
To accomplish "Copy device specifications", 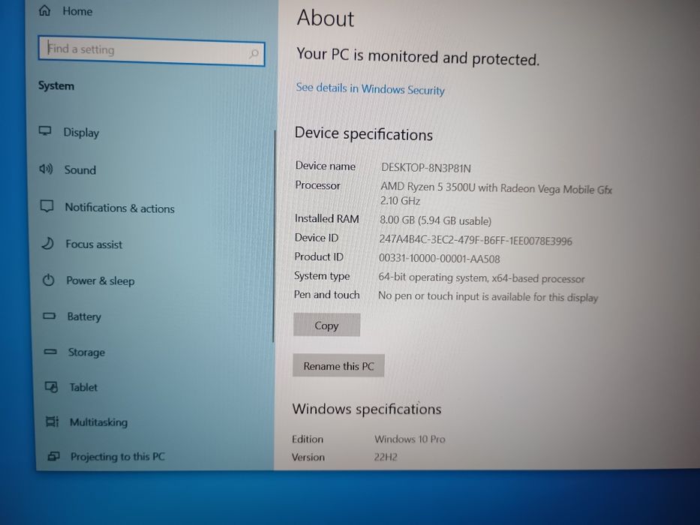I will tap(327, 325).
